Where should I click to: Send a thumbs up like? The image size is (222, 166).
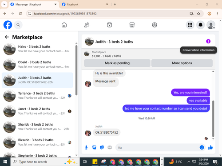tap(210, 147)
